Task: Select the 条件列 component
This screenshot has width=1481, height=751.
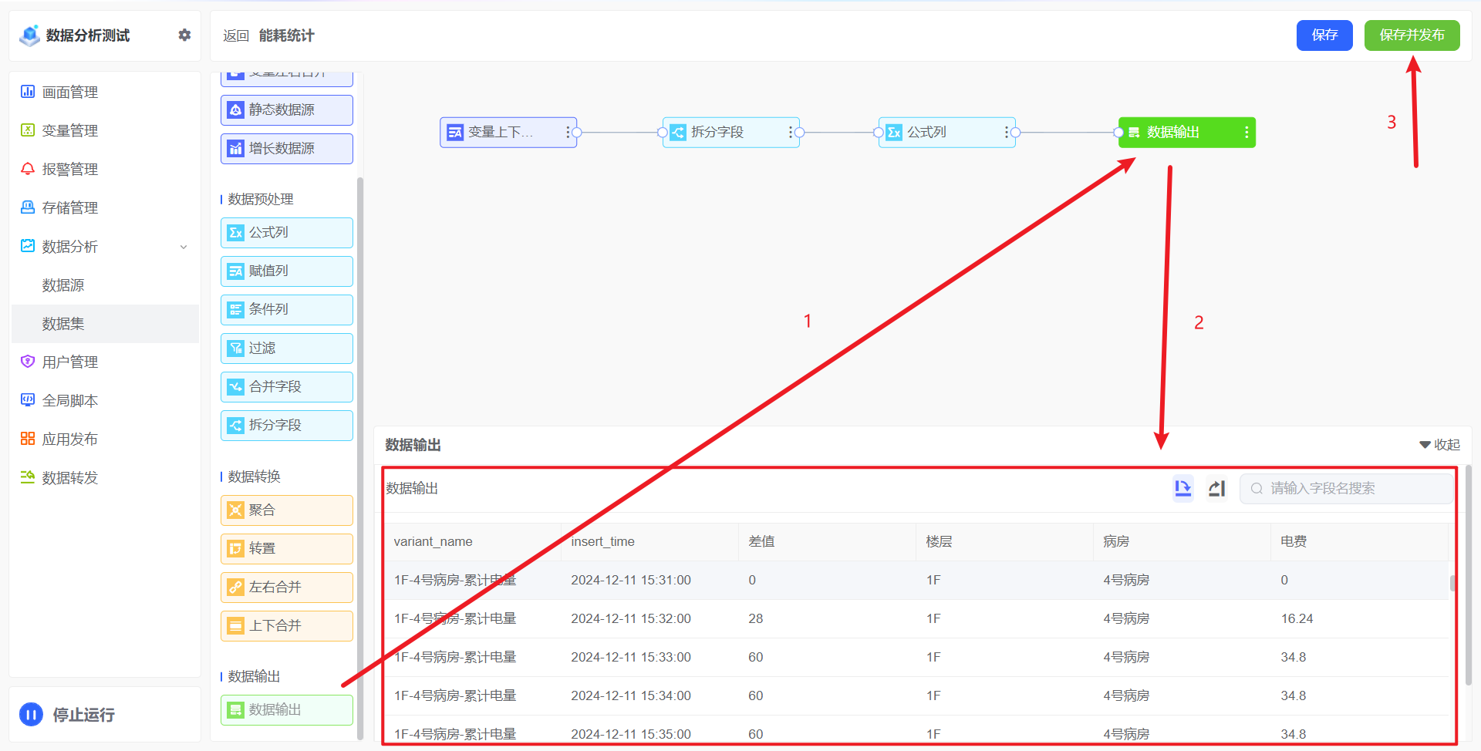Action: (286, 309)
